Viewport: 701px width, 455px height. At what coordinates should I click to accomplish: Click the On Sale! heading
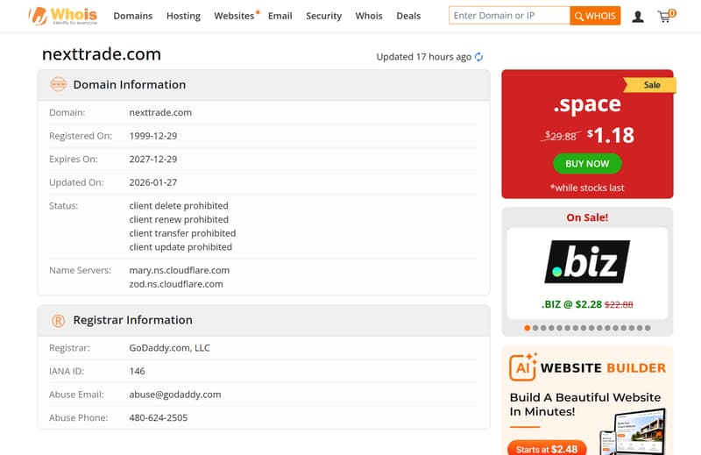(587, 217)
